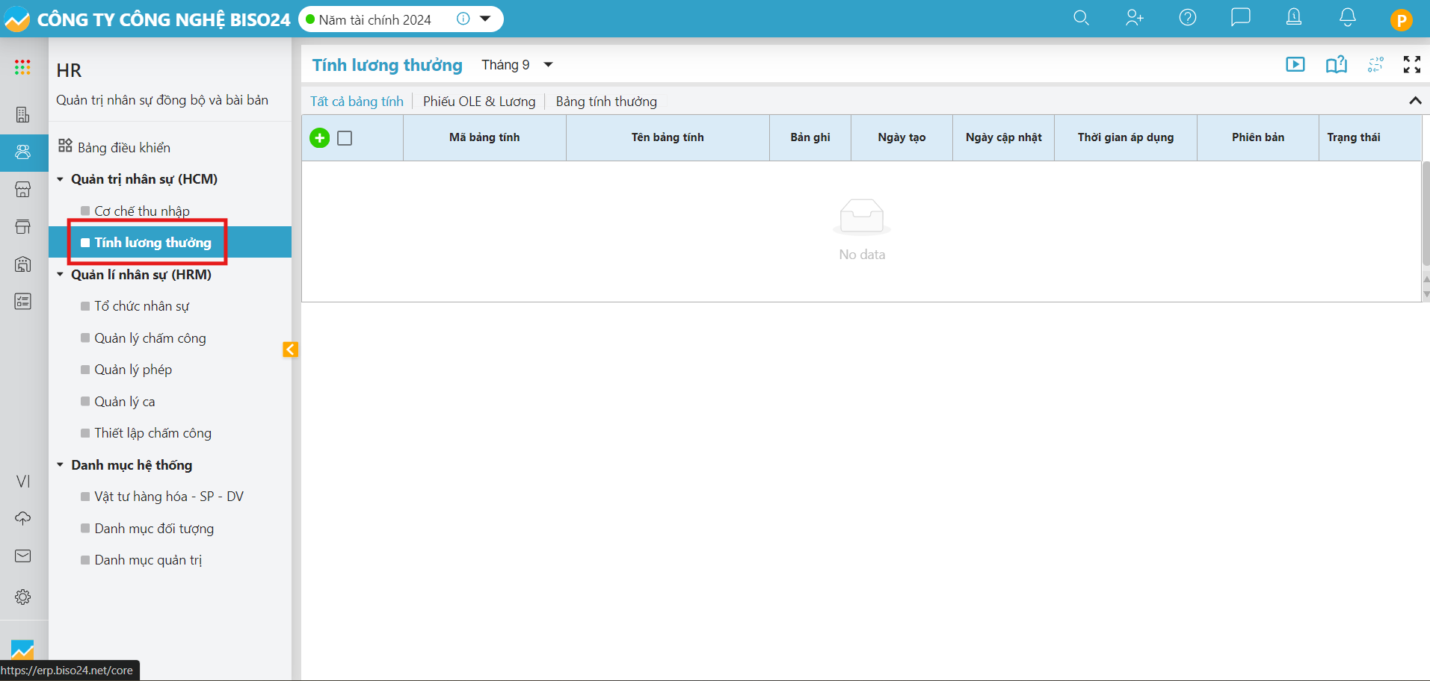Image resolution: width=1430 pixels, height=681 pixels.
Task: Open the search magnifier icon in header
Action: coord(1081,18)
